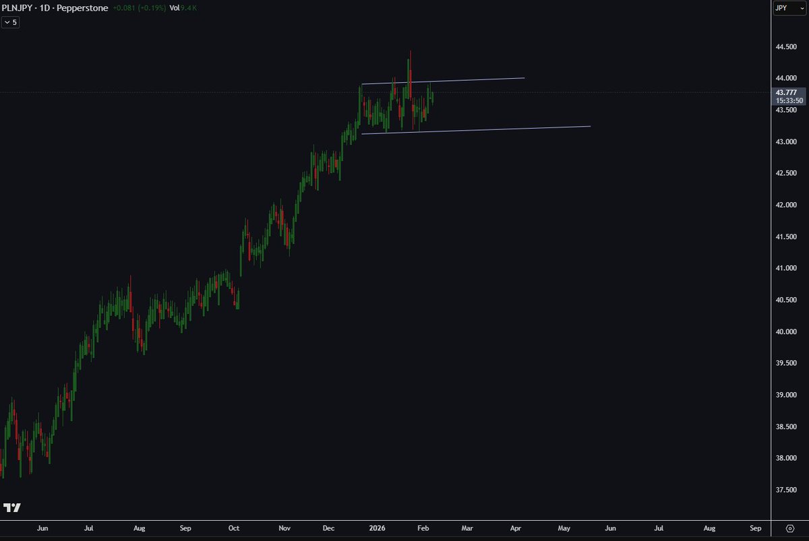
Task: Click the 2026 year label on time axis
Action: tap(377, 529)
